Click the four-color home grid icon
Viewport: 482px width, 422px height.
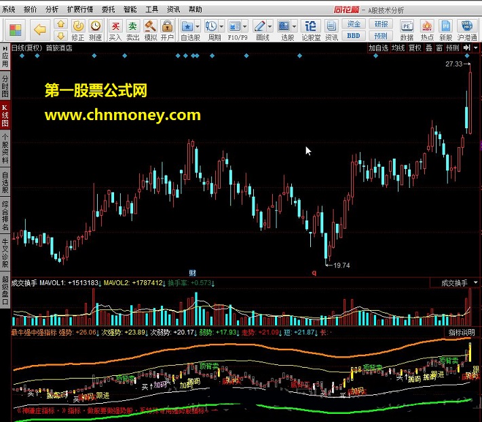[x=15, y=30]
